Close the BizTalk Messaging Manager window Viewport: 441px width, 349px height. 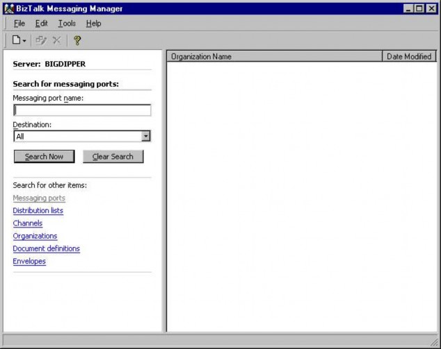431,9
